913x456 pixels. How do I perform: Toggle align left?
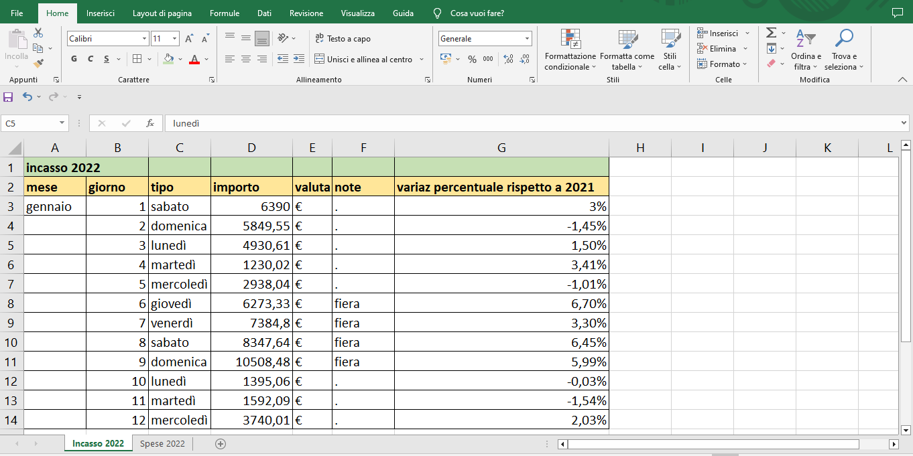[x=230, y=59]
